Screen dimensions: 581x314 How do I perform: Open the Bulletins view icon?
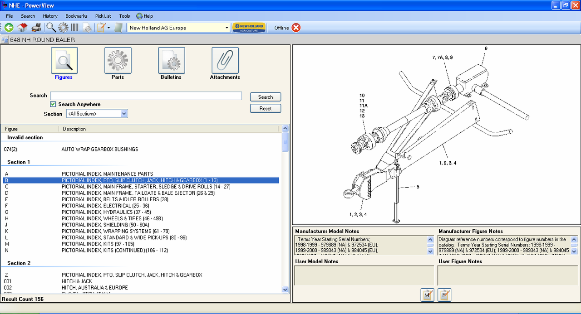pyautogui.click(x=171, y=60)
